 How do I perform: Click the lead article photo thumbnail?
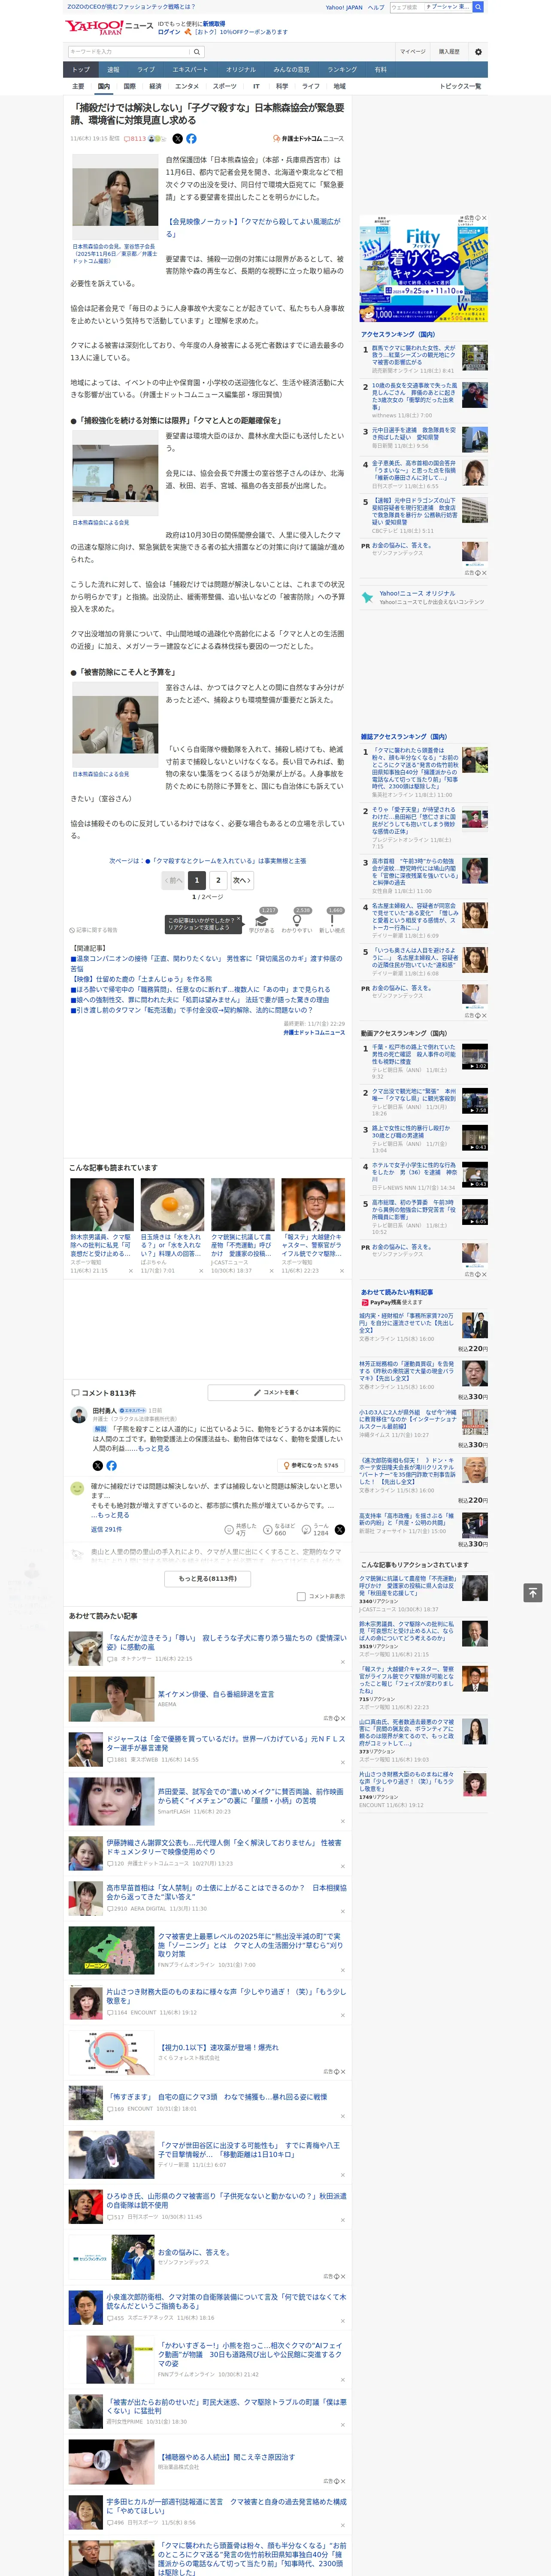pyautogui.click(x=115, y=197)
